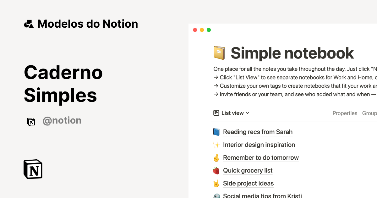The height and width of the screenshot is (198, 377).
Task: Click the Notion icon next to @notion handle
Action: coord(31,122)
